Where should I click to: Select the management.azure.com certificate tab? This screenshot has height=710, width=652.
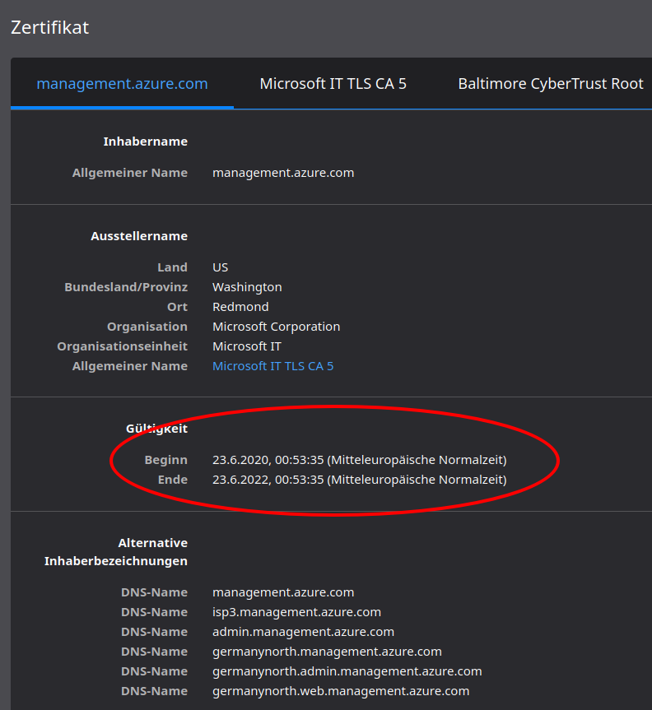point(122,84)
